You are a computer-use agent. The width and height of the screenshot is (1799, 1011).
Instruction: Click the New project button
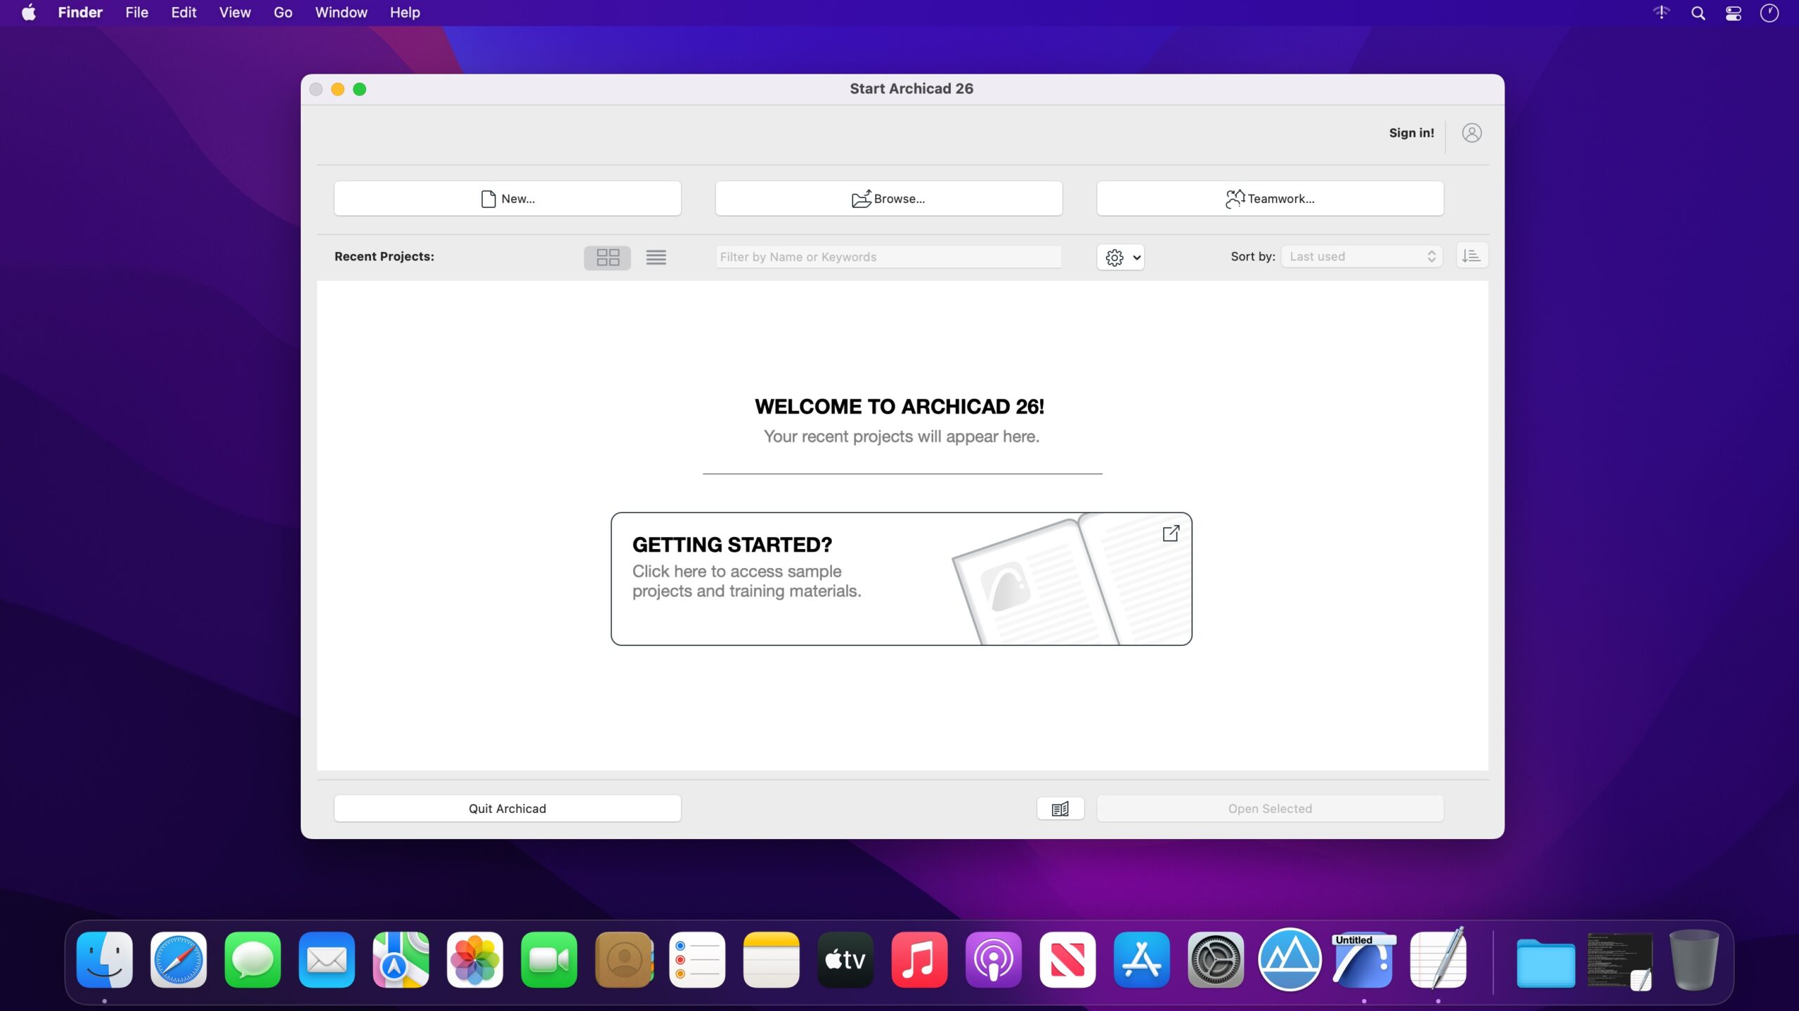coord(507,199)
